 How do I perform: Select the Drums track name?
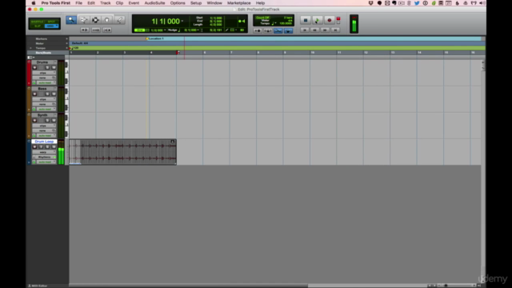tap(42, 62)
